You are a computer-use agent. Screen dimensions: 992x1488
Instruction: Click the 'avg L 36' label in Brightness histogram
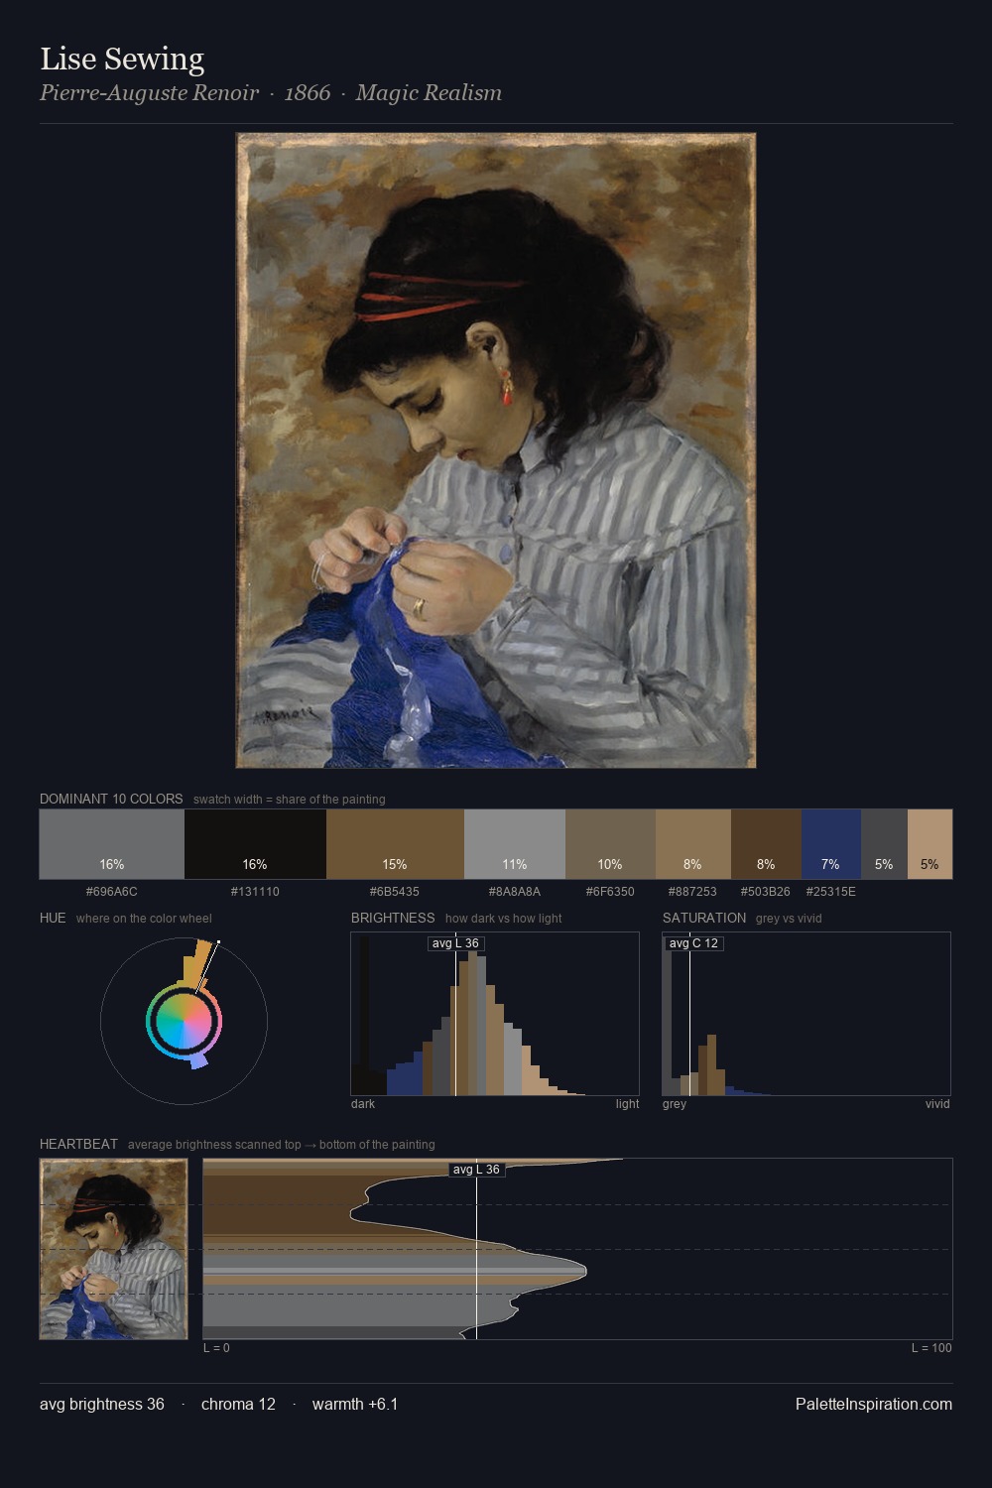pos(455,943)
